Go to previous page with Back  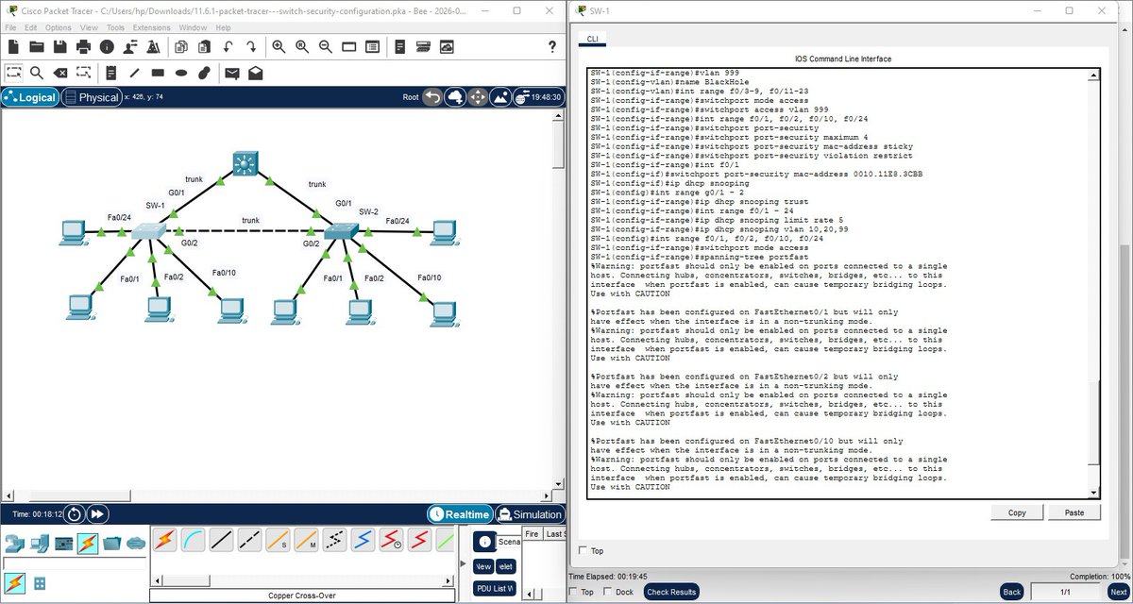[1012, 592]
